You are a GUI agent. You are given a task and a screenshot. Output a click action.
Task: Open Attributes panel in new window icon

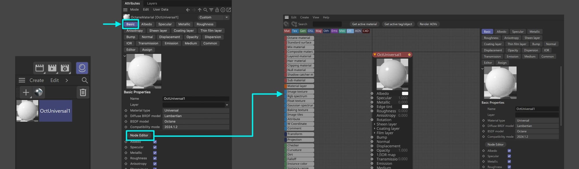[228, 10]
